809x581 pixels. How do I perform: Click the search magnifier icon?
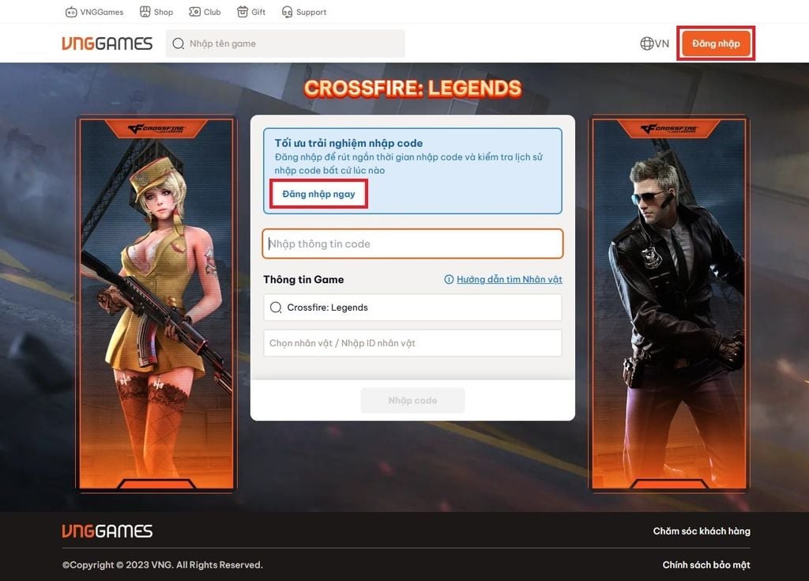click(179, 43)
